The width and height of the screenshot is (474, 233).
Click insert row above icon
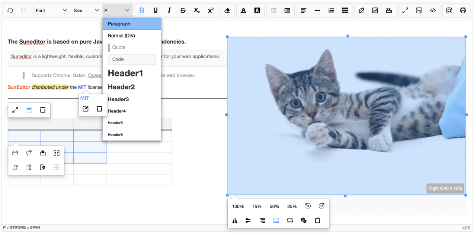point(15,153)
